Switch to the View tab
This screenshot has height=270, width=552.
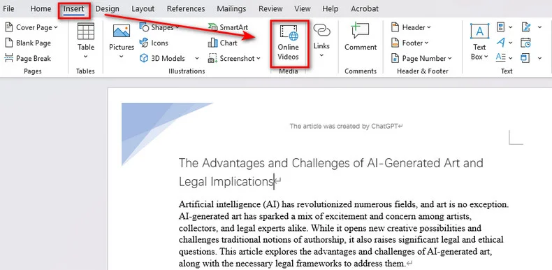(x=303, y=9)
